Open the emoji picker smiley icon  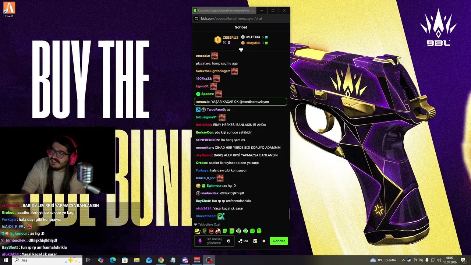click(229, 241)
